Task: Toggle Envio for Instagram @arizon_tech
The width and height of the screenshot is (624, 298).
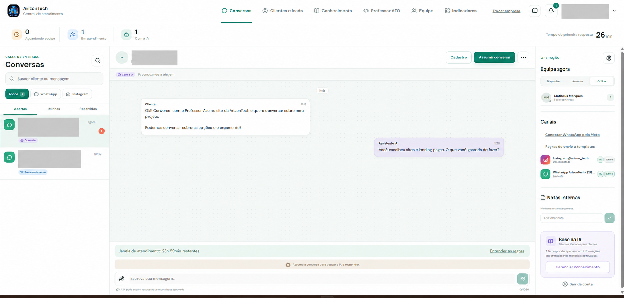Action: click(610, 160)
